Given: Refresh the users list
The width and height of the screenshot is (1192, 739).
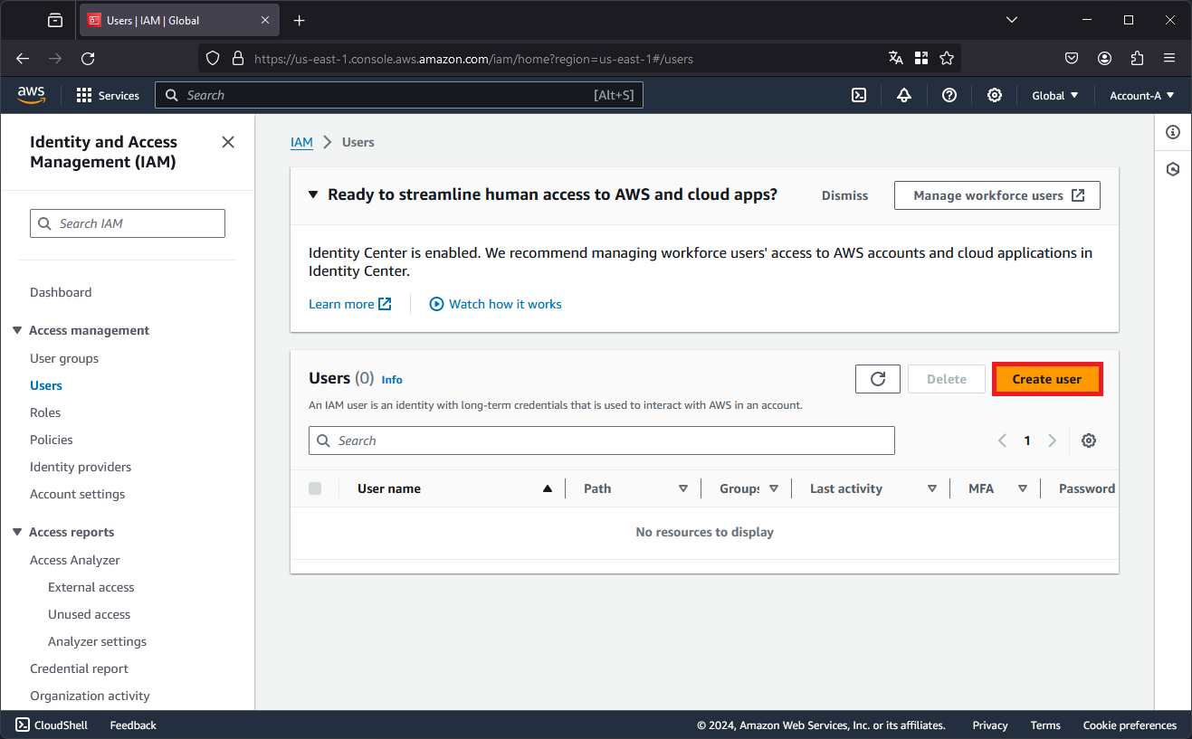Looking at the screenshot, I should [x=878, y=379].
